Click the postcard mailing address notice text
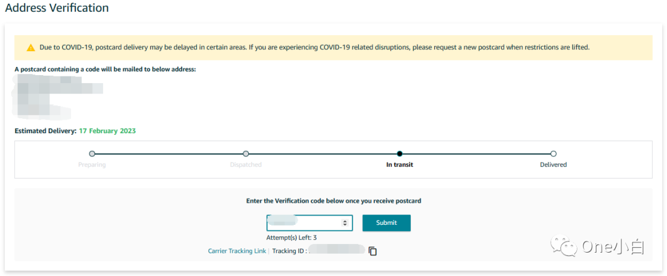Screen dimensions: 667x276 tap(105, 69)
